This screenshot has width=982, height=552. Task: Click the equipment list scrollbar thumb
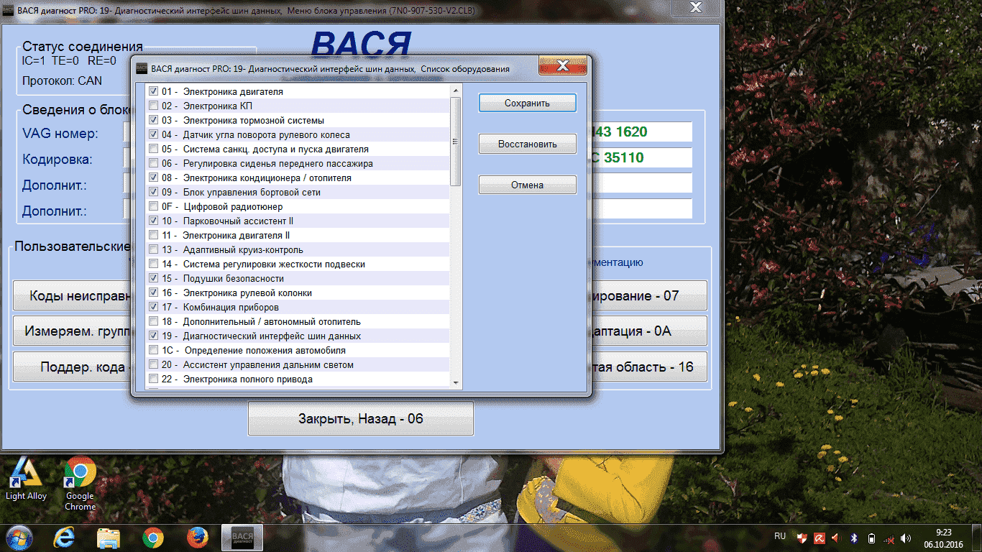tap(455, 141)
